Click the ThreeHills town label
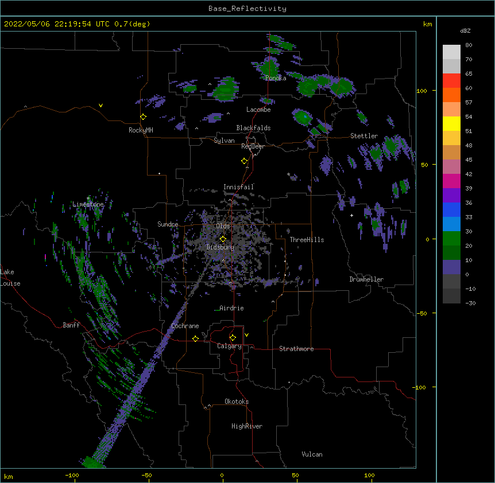Viewport: 495px width, 483px height. (307, 240)
